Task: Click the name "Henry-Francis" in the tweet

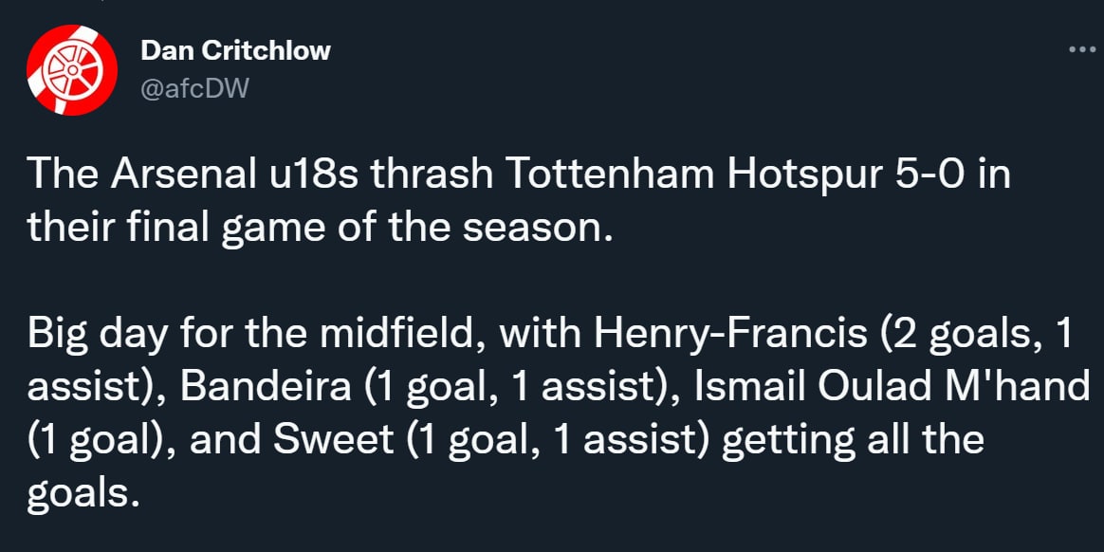Action: click(730, 333)
